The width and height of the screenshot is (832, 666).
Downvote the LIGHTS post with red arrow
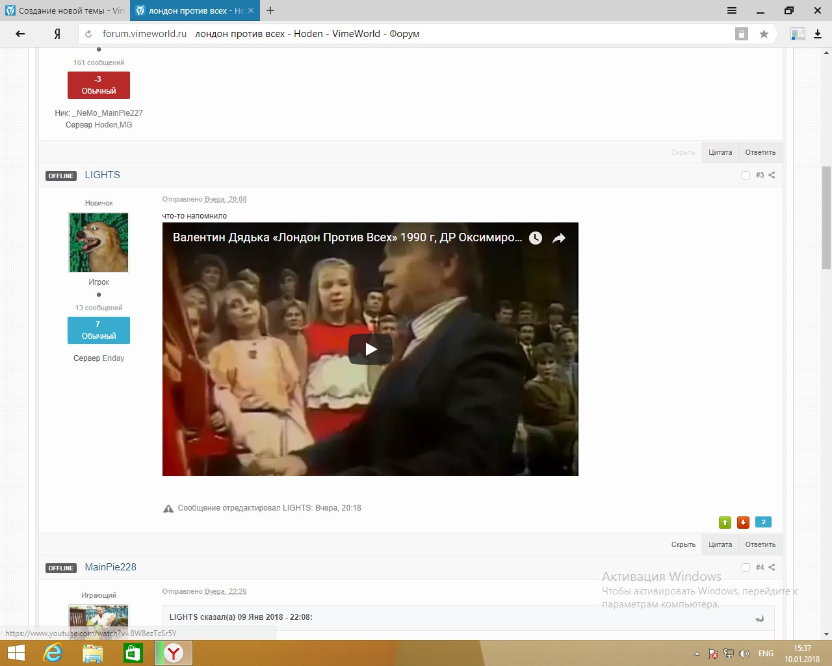(743, 522)
